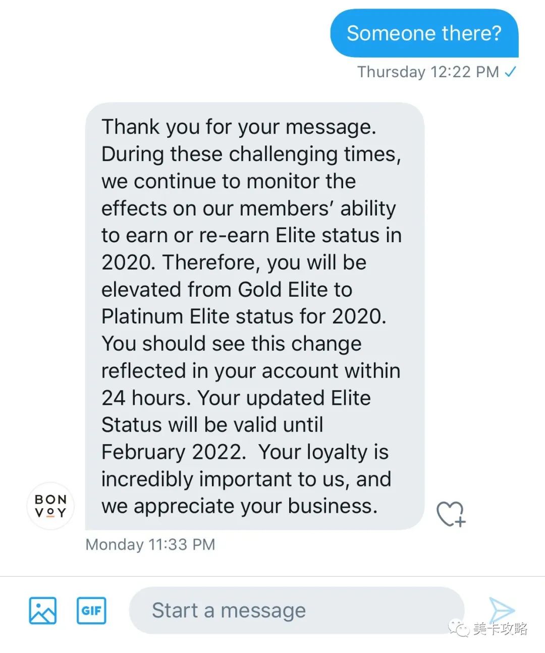The image size is (545, 653).
Task: Select the 'Someone there?' sent bubble
Action: [424, 33]
